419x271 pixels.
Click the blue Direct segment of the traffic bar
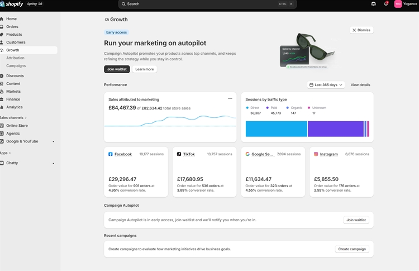click(x=277, y=129)
